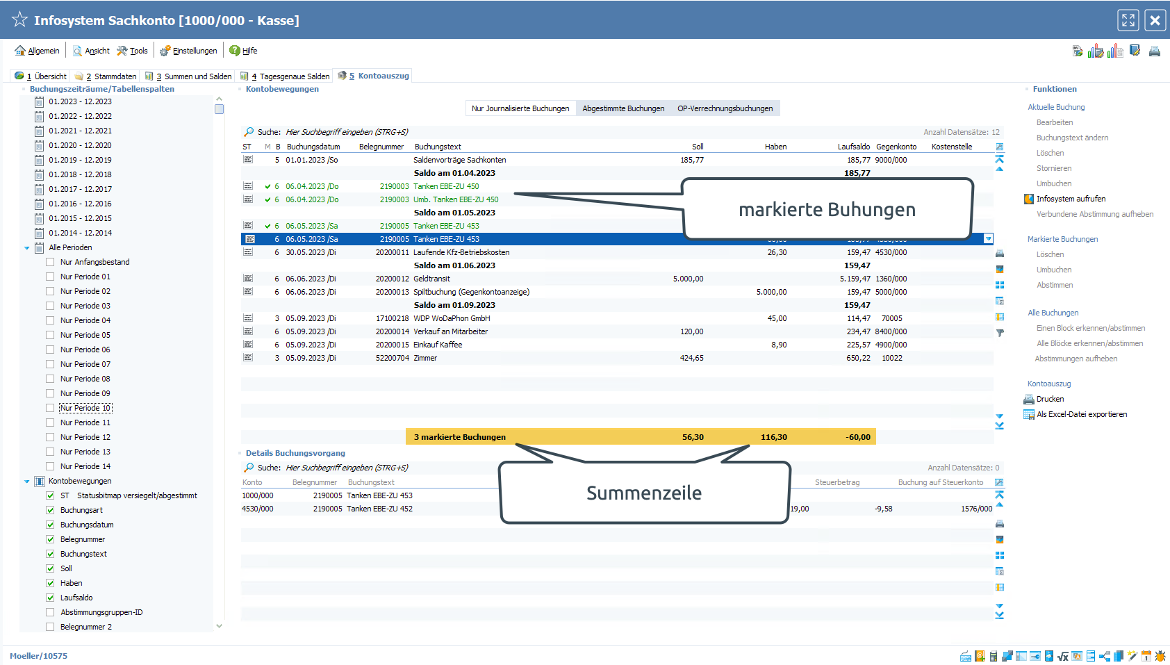The image size is (1170, 665).
Task: Open the dropdown arrow on selected booking row
Action: tap(988, 239)
